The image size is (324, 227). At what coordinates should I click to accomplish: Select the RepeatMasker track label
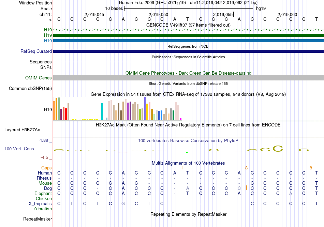pyautogui.click(x=38, y=219)
